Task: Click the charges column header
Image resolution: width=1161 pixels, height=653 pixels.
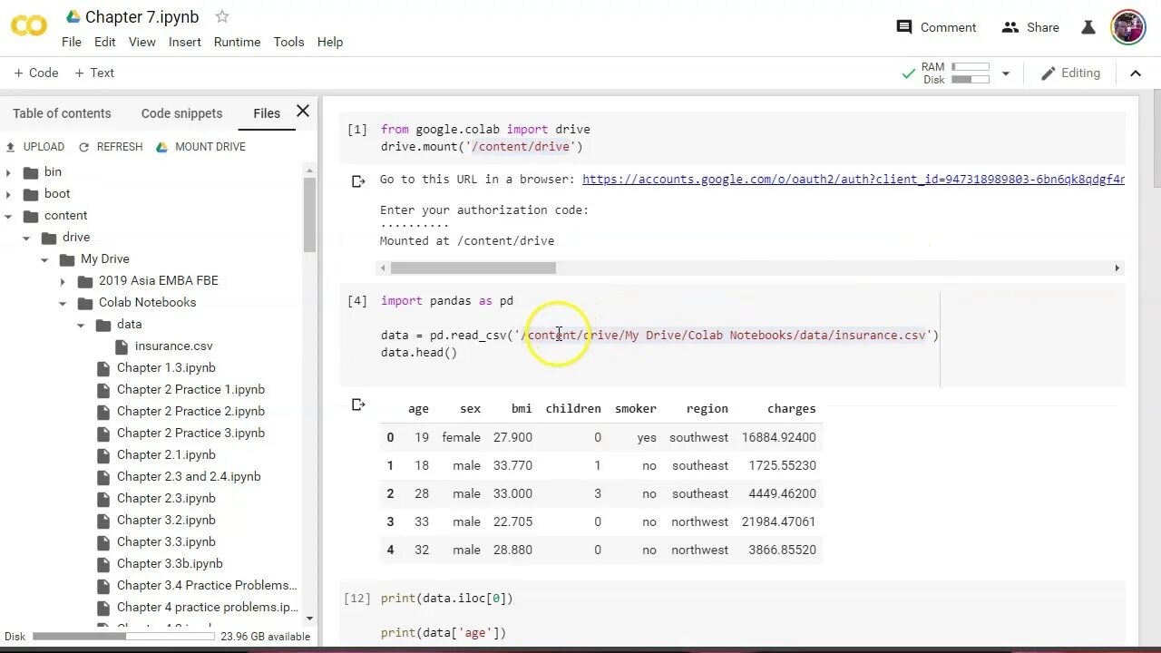Action: click(x=791, y=409)
